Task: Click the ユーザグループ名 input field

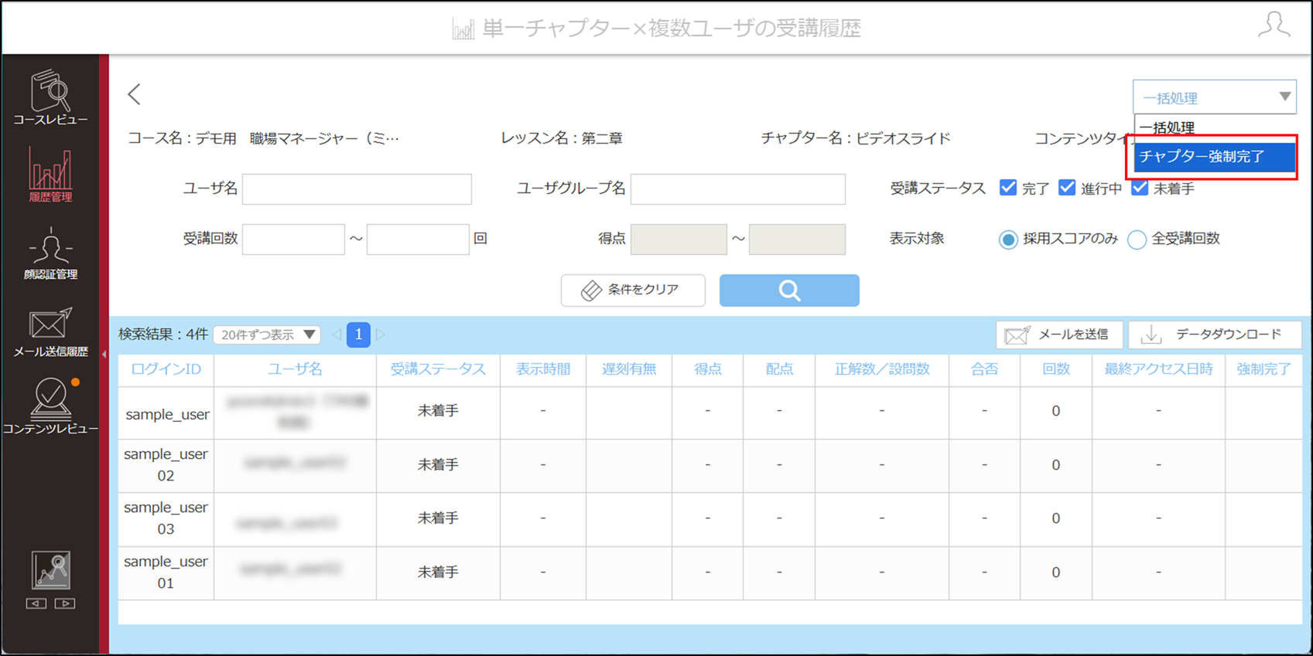Action: click(738, 189)
